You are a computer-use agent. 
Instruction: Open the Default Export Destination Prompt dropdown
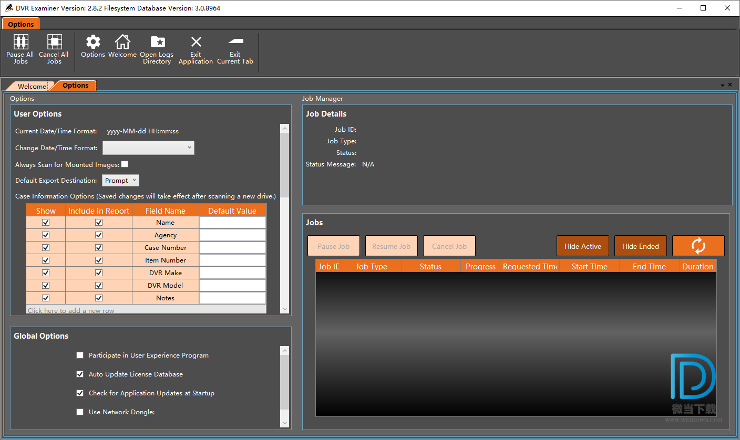120,181
